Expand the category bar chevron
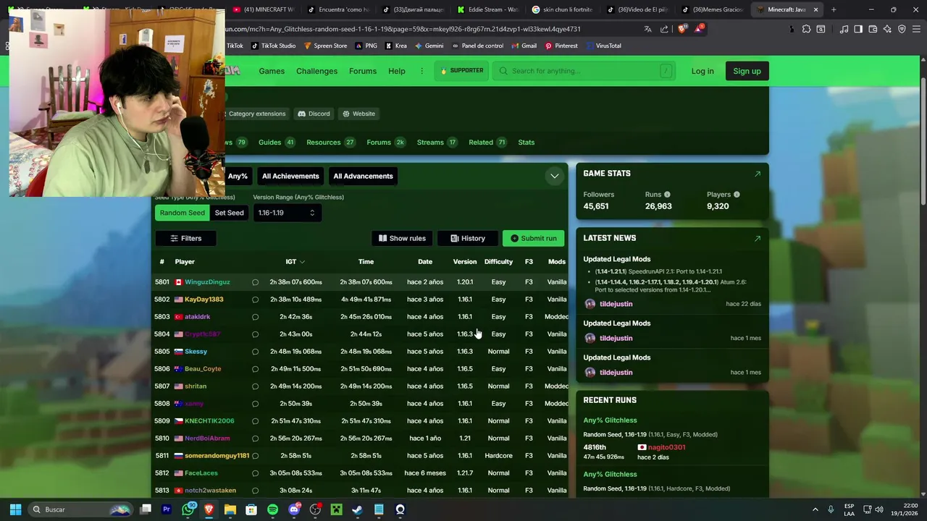The image size is (927, 521). (554, 176)
